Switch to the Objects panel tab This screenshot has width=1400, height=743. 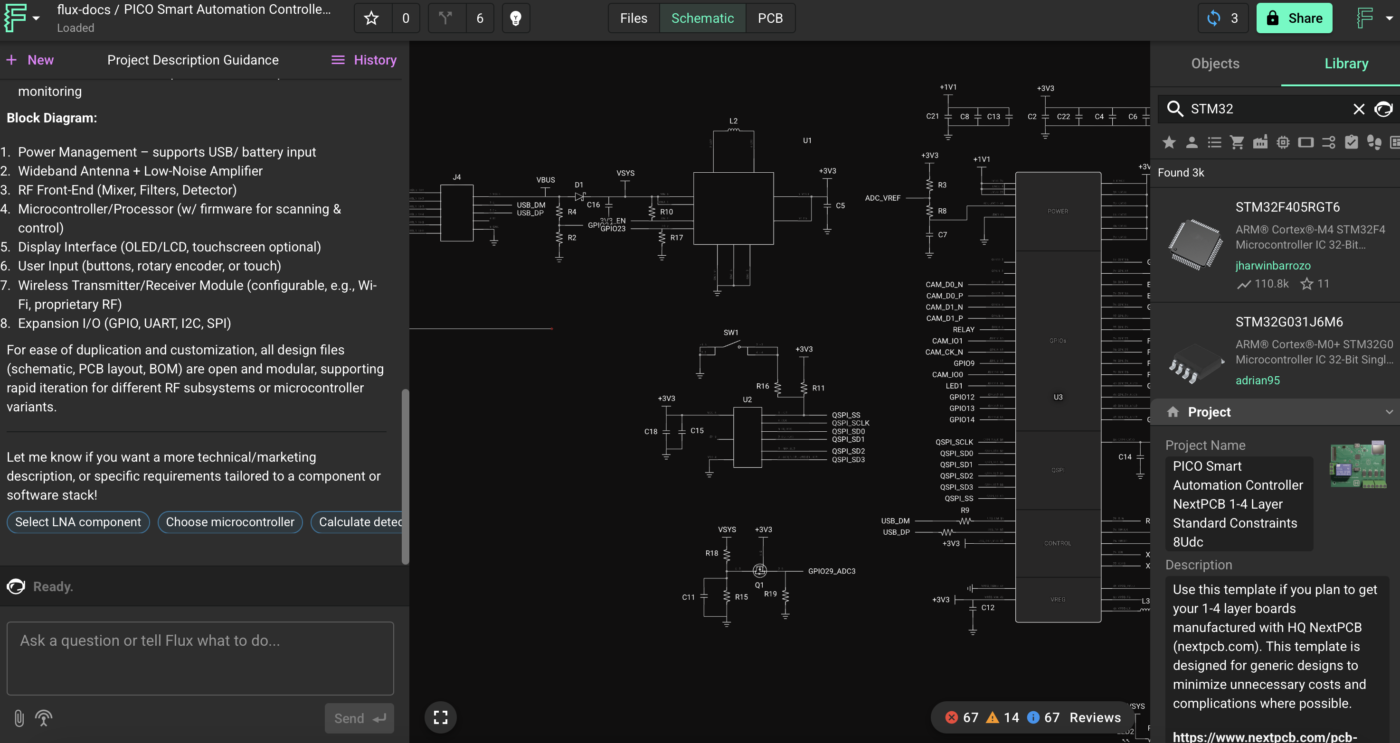tap(1215, 64)
